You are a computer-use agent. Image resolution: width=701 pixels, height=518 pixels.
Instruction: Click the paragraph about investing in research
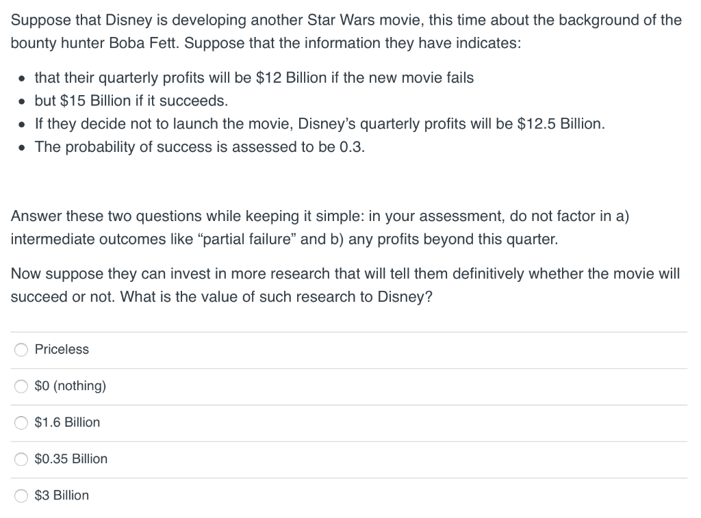345,285
